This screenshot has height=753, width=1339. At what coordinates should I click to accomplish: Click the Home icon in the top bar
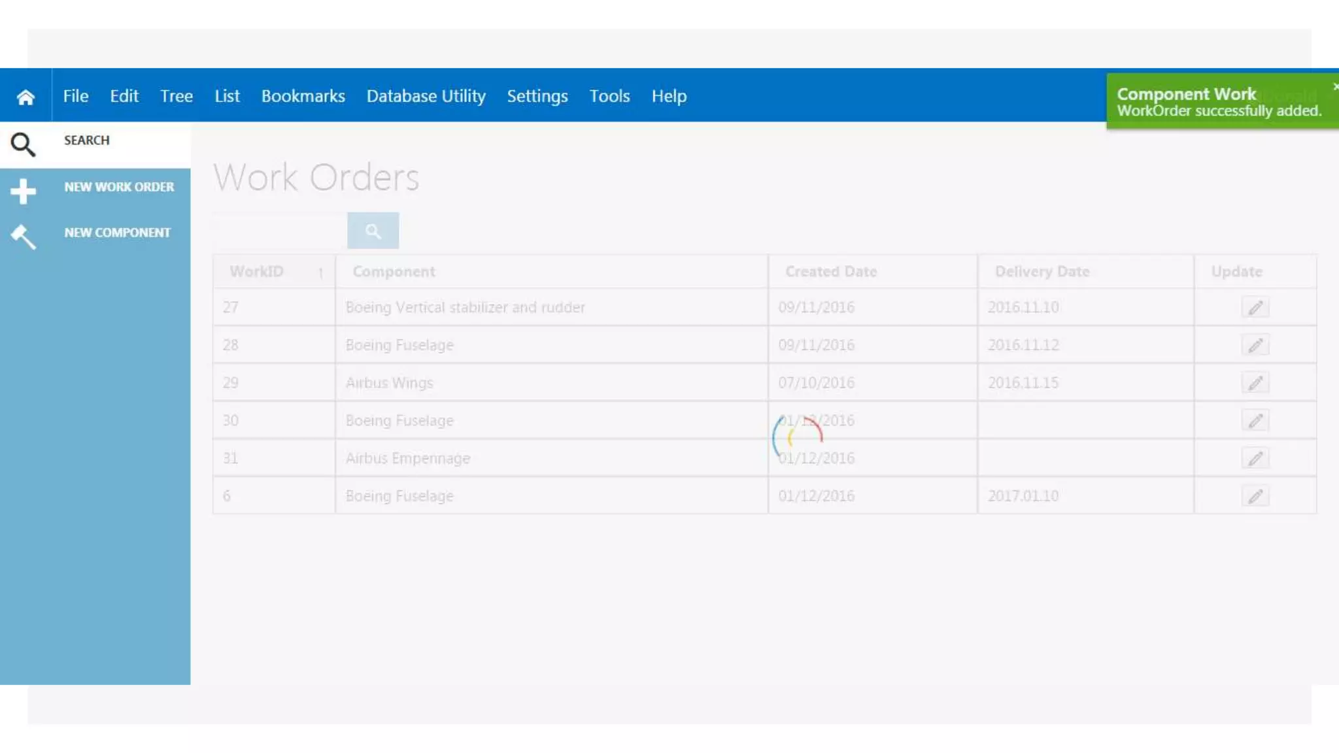[25, 97]
